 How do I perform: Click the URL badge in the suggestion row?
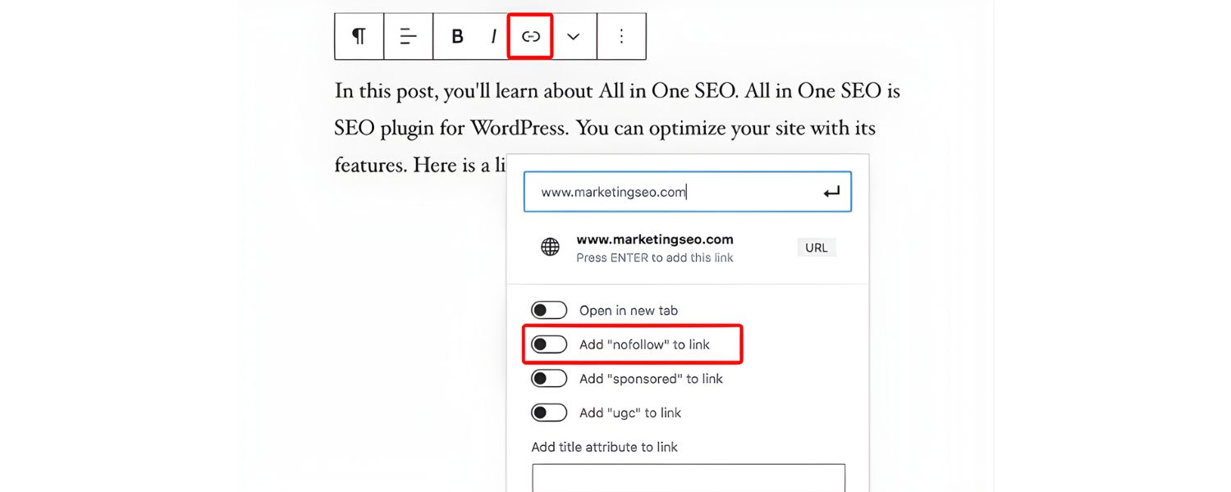click(x=816, y=248)
